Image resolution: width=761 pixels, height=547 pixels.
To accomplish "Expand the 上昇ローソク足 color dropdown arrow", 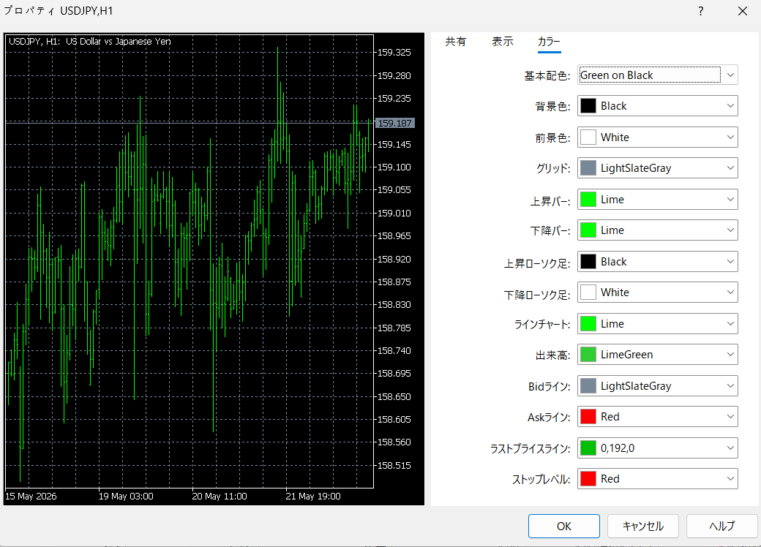I will (730, 261).
